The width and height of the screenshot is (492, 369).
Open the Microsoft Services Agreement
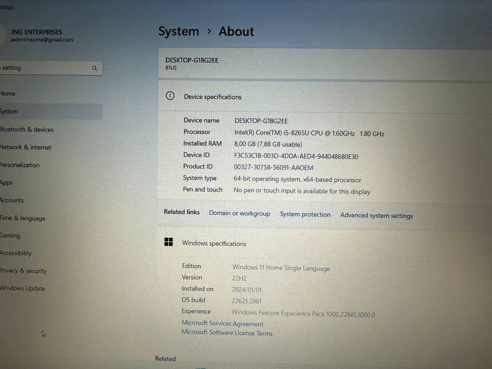tap(222, 324)
